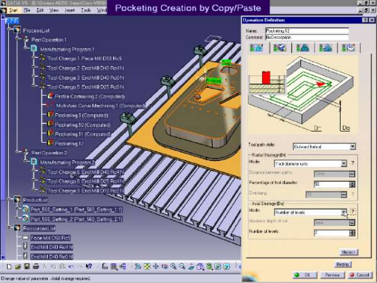377x283 pixels.
Task: Collapse the ProcessList tree node
Action: [x=9, y=30]
